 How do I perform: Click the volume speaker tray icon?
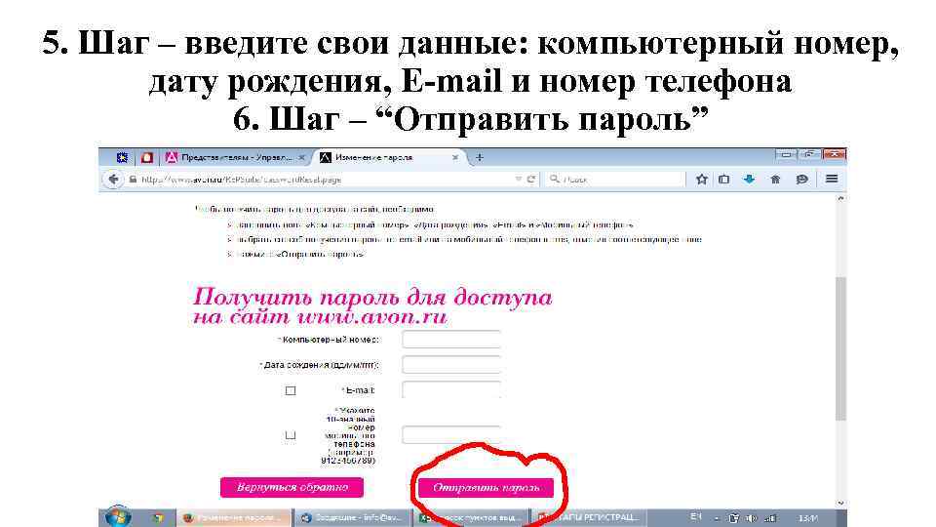click(x=752, y=518)
